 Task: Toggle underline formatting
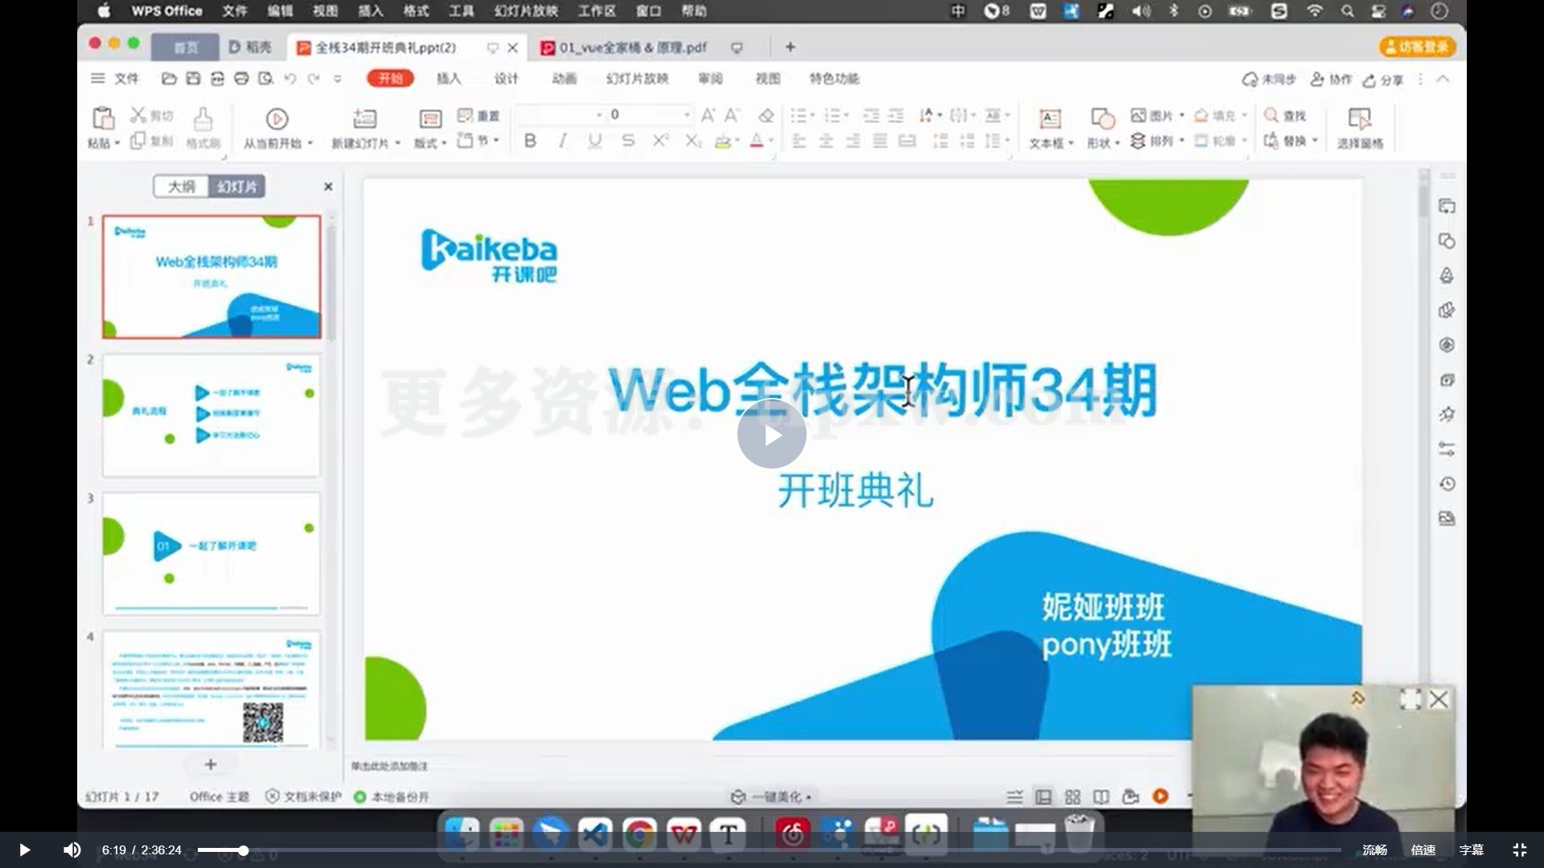click(594, 141)
